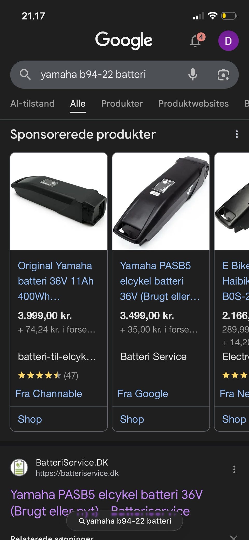Open sponsored products three-dot menu

tap(237, 134)
